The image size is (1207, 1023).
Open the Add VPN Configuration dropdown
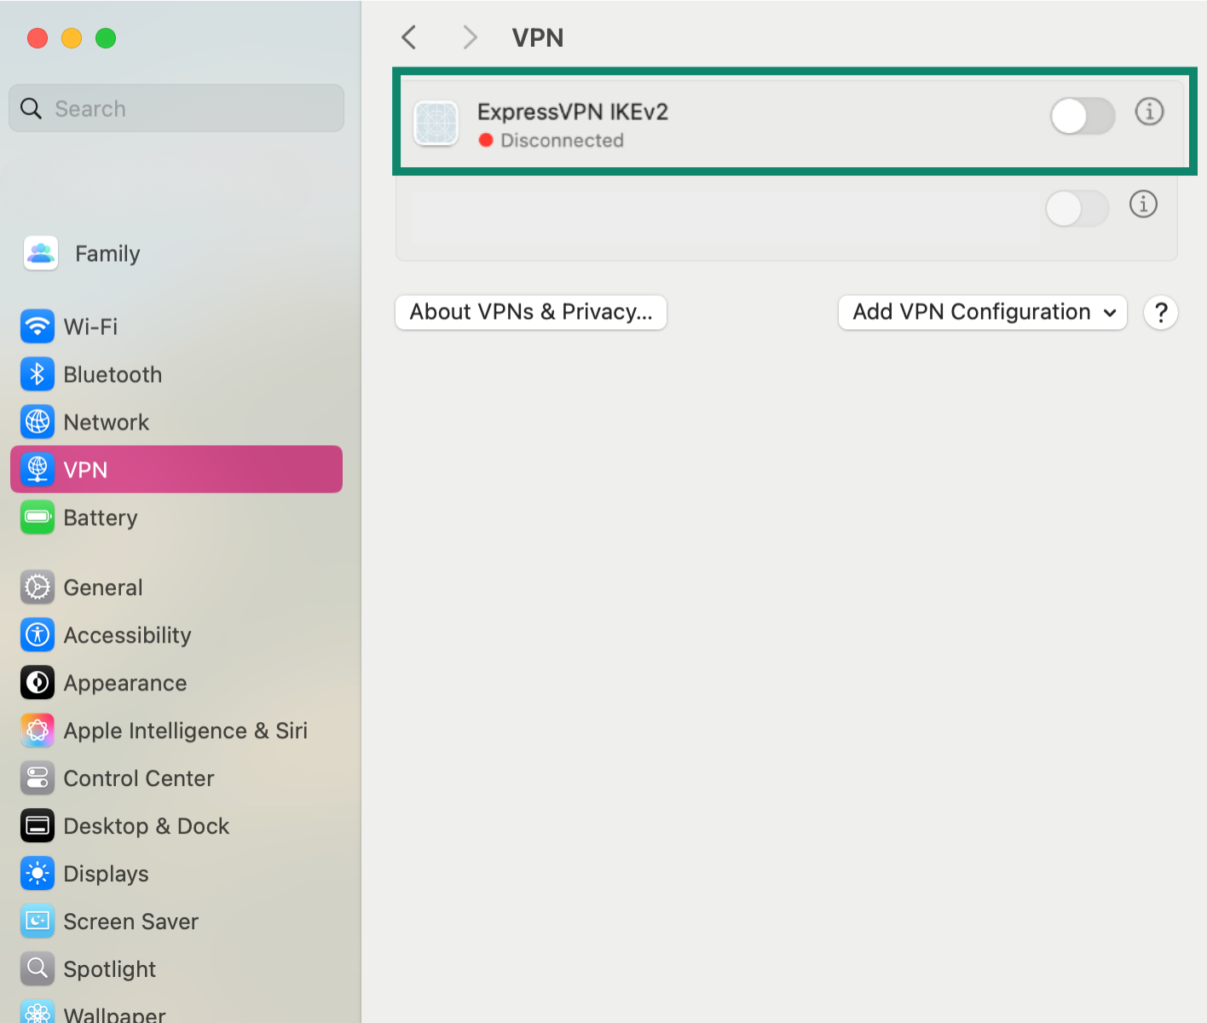(981, 312)
